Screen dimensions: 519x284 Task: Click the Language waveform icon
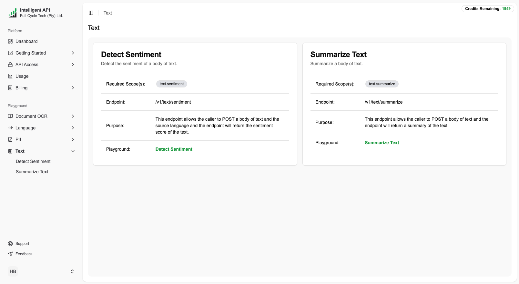pyautogui.click(x=10, y=128)
